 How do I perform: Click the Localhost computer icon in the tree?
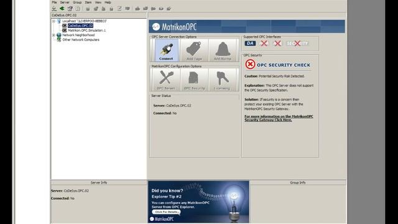coord(59,21)
